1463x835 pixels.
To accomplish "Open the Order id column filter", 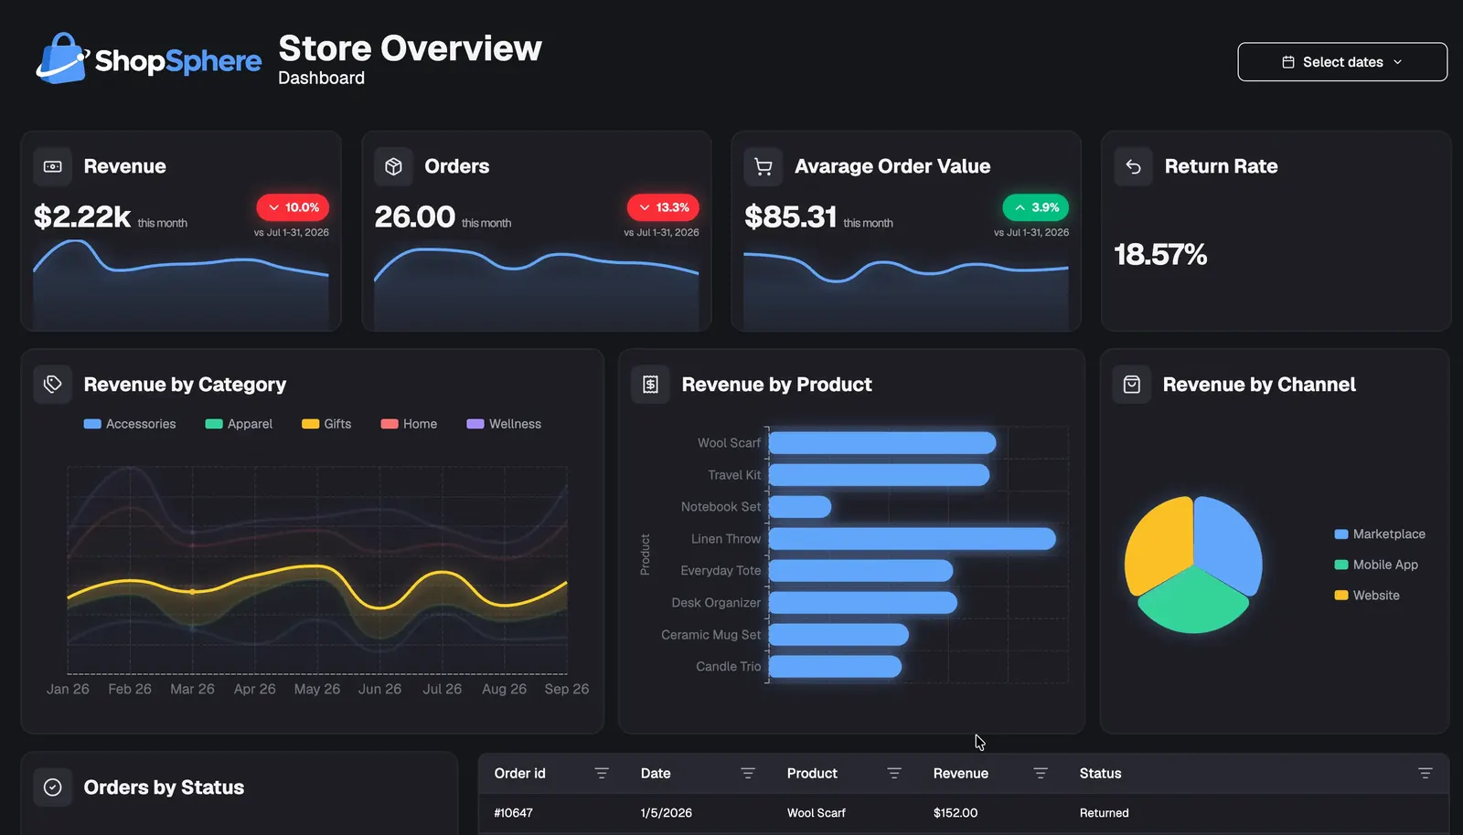I will click(602, 773).
